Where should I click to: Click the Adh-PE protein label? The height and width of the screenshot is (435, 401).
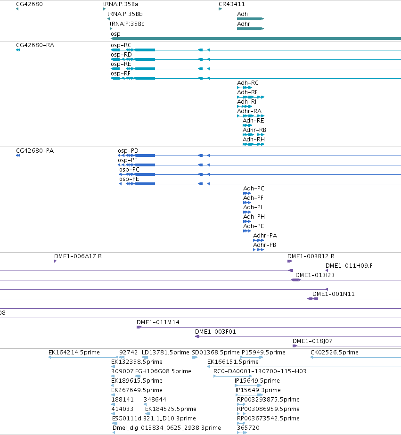click(x=254, y=226)
